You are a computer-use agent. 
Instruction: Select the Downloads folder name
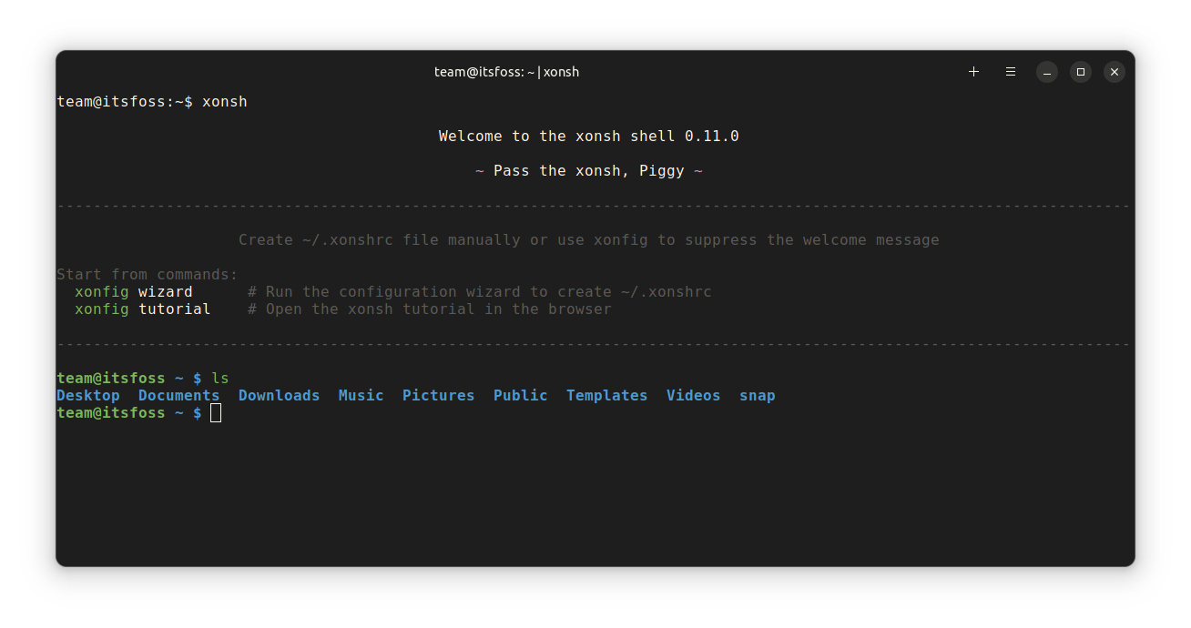point(279,395)
